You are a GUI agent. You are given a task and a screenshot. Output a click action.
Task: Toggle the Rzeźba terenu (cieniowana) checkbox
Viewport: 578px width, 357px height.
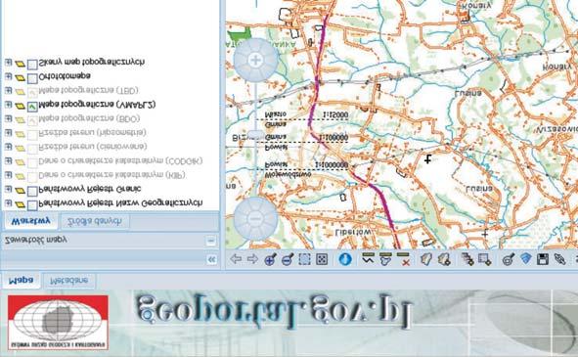[33, 149]
